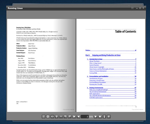150x124 pixels.
Task: Click the /976 total page count
Action: tap(91, 117)
